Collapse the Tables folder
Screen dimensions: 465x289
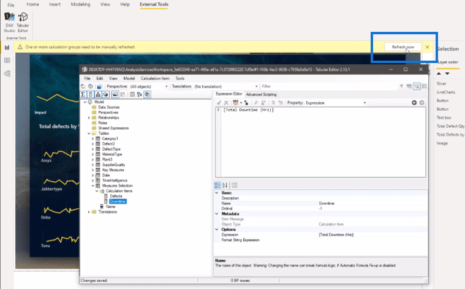(89, 133)
